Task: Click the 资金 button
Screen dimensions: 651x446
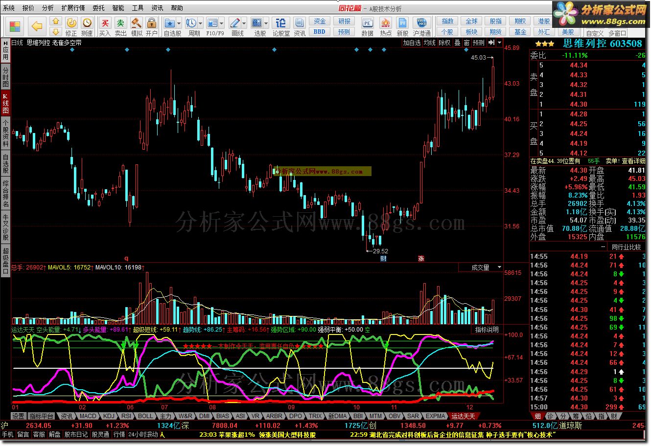Action: coord(320,21)
